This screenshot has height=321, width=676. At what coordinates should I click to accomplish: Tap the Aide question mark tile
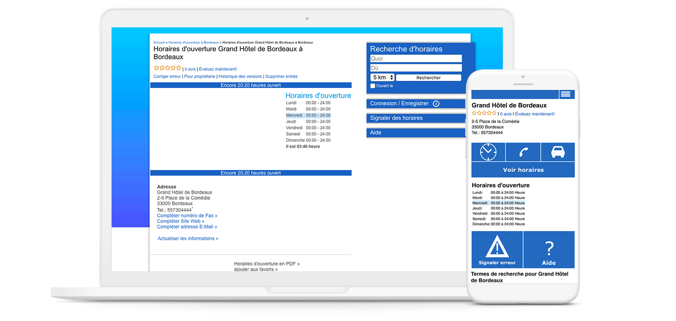[549, 250]
